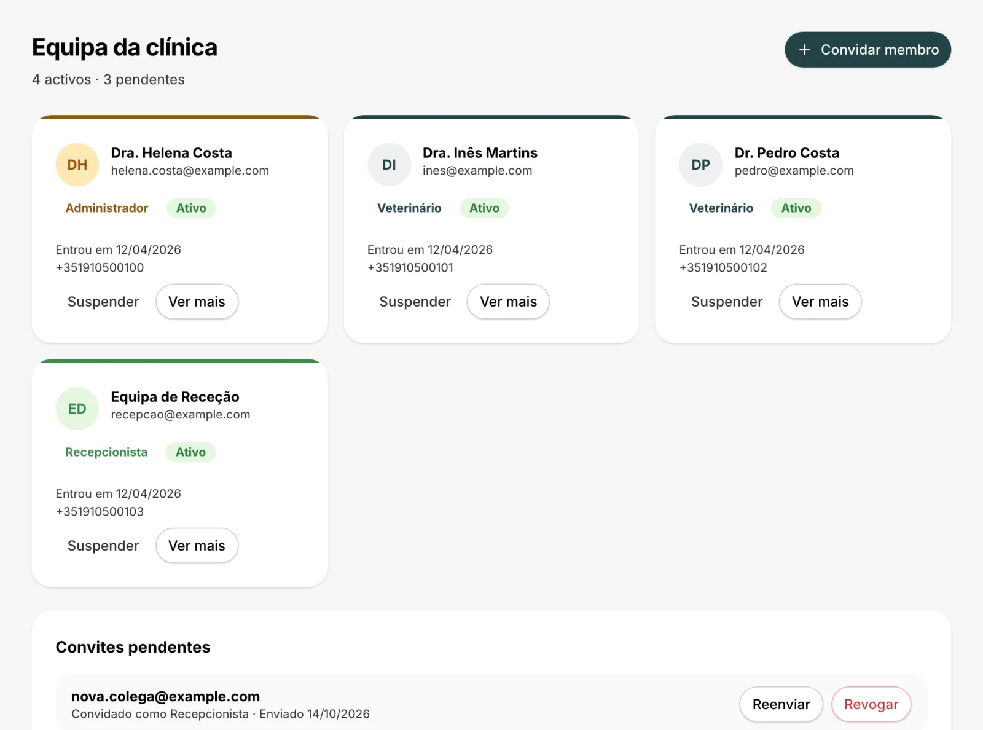Select pending email nova.colega@example.com

click(165, 697)
